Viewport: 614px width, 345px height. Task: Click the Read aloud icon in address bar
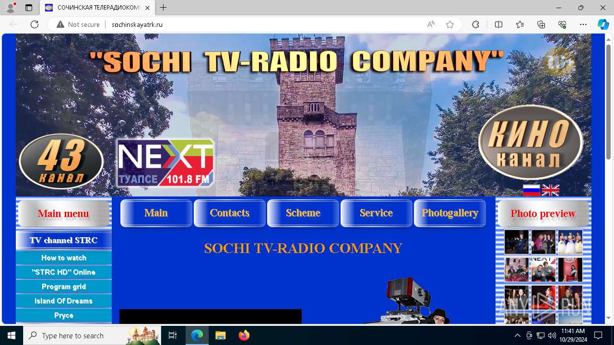pyautogui.click(x=431, y=24)
